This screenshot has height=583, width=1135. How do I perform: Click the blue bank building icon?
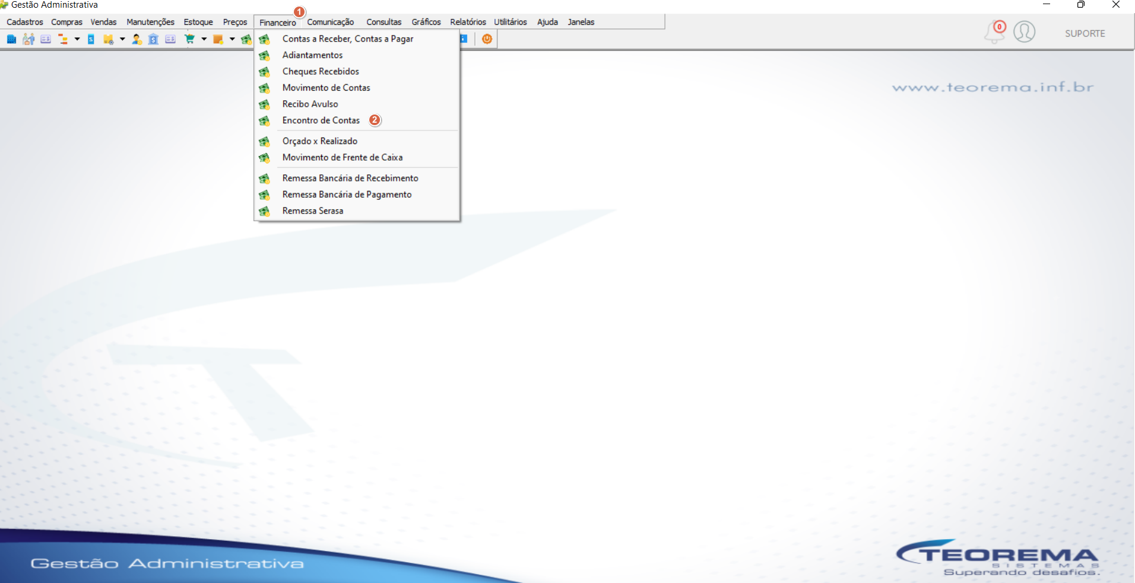pos(153,39)
